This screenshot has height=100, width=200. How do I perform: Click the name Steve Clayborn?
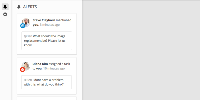tap(44, 20)
